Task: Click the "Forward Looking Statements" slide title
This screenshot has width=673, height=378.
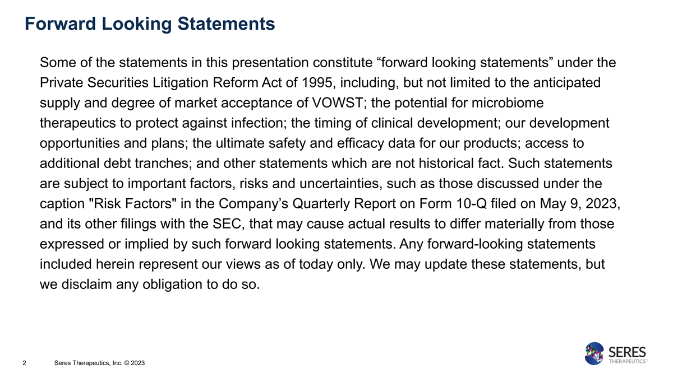Action: click(x=150, y=24)
